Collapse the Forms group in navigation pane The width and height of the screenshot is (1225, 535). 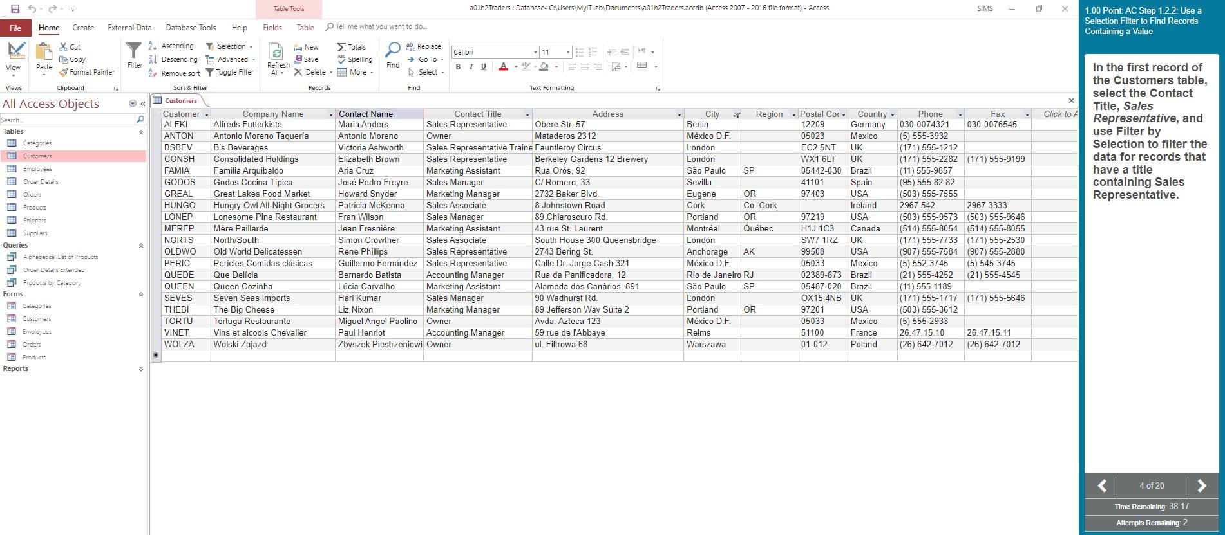[141, 295]
